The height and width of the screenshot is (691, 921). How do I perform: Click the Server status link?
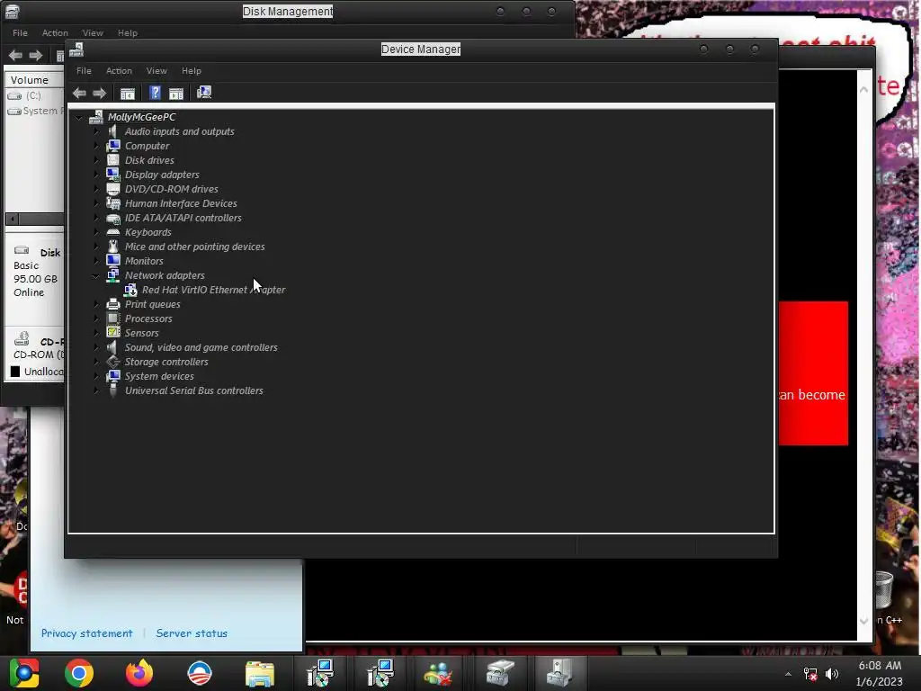pyautogui.click(x=192, y=633)
